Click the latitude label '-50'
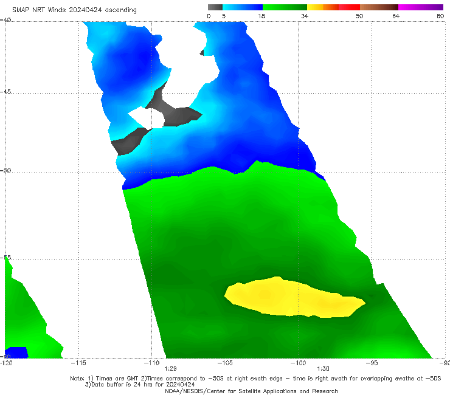This screenshot has width=450, height=395. 5,170
